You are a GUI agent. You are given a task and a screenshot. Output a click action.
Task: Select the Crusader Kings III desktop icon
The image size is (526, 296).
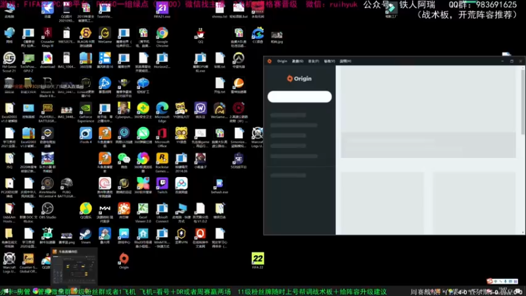(47, 37)
